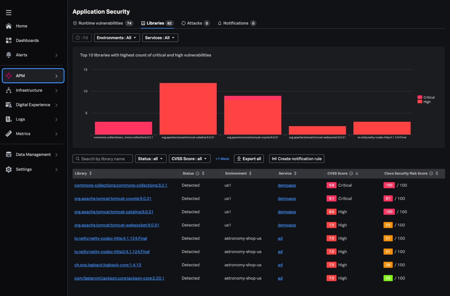This screenshot has width=450, height=296.
Task: Click the +1 More filters link
Action: (222, 159)
